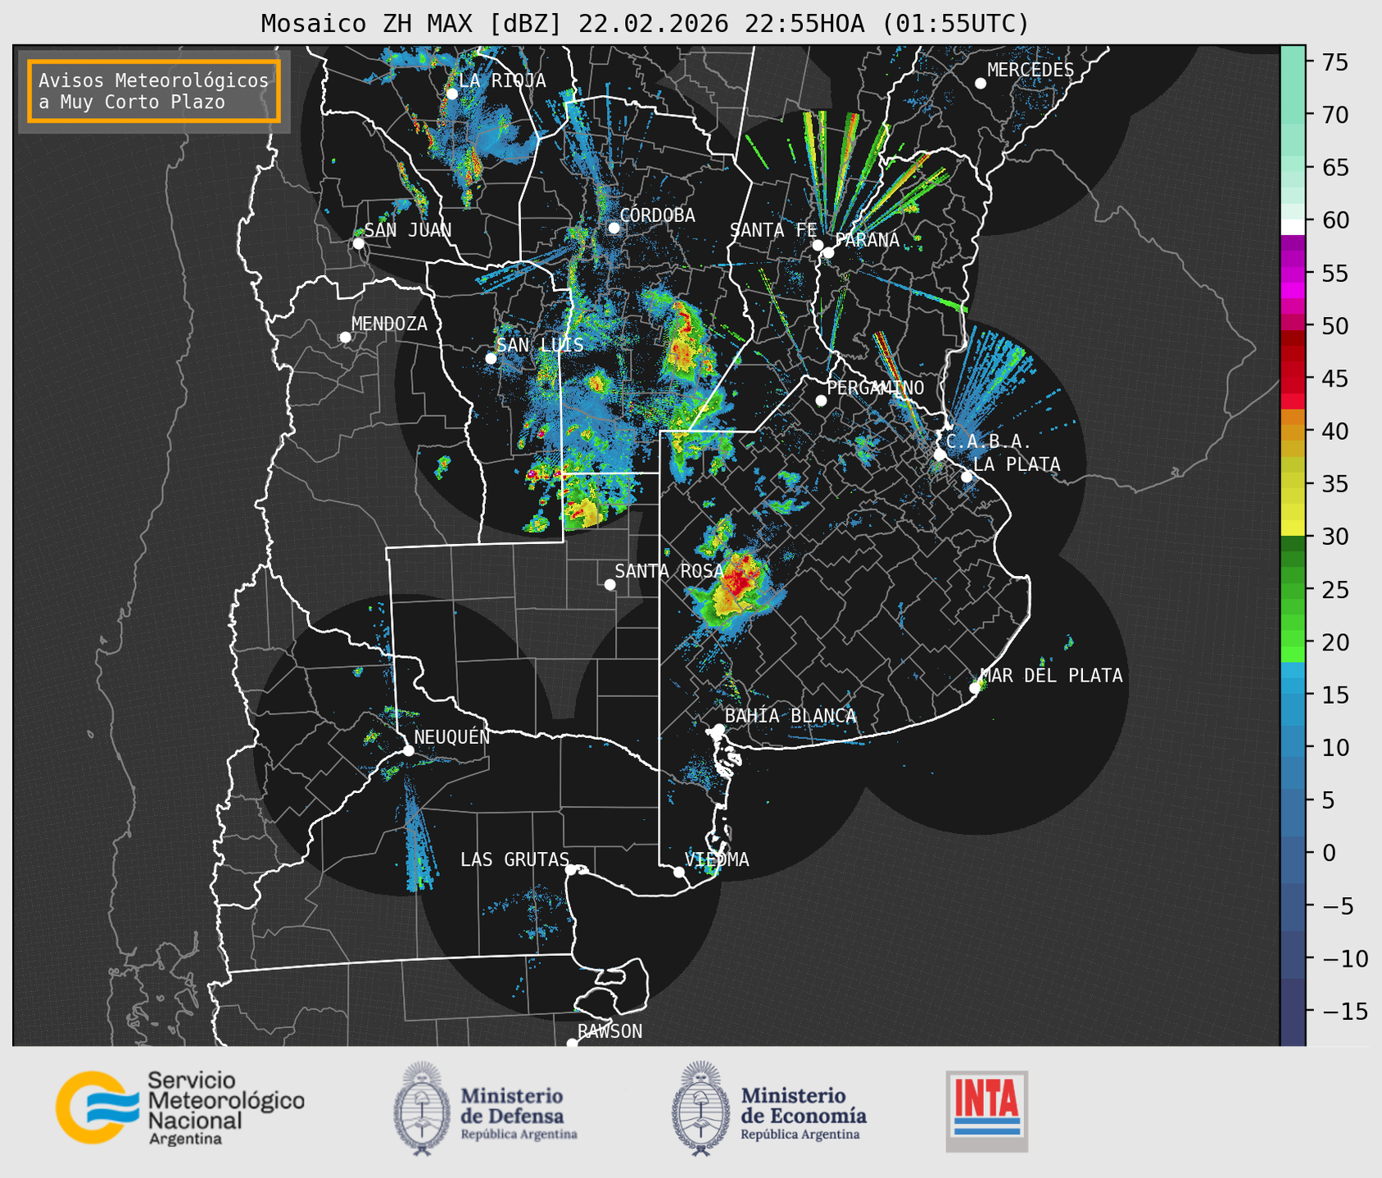The height and width of the screenshot is (1178, 1382).
Task: Click the CÓRDOBA city label
Action: coord(657,215)
